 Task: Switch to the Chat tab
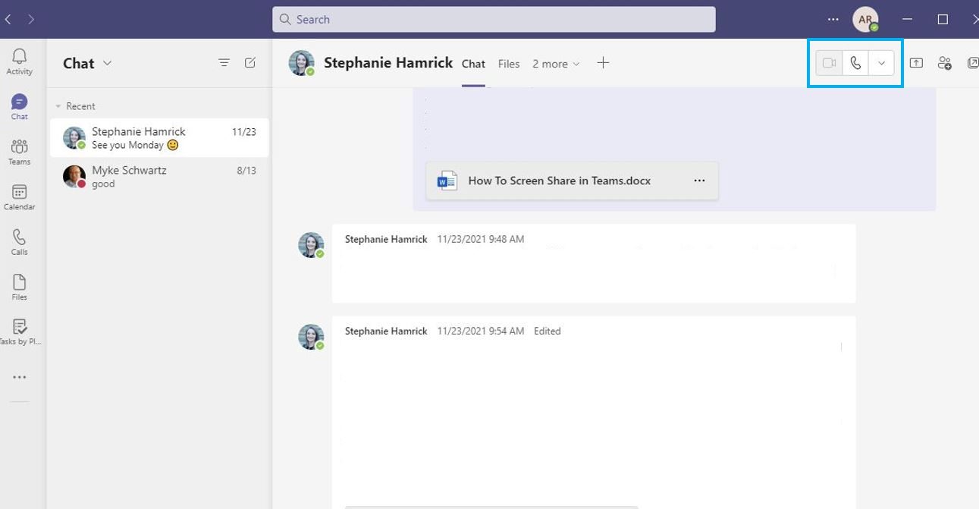coord(473,64)
